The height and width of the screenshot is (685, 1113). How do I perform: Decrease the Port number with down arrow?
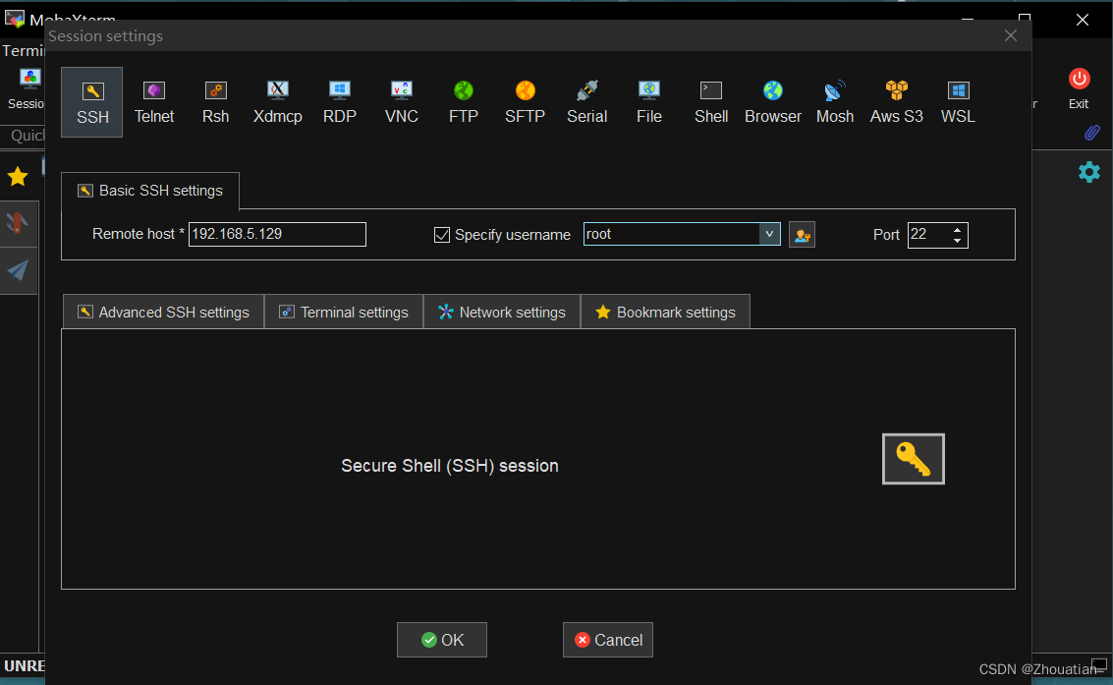[958, 241]
